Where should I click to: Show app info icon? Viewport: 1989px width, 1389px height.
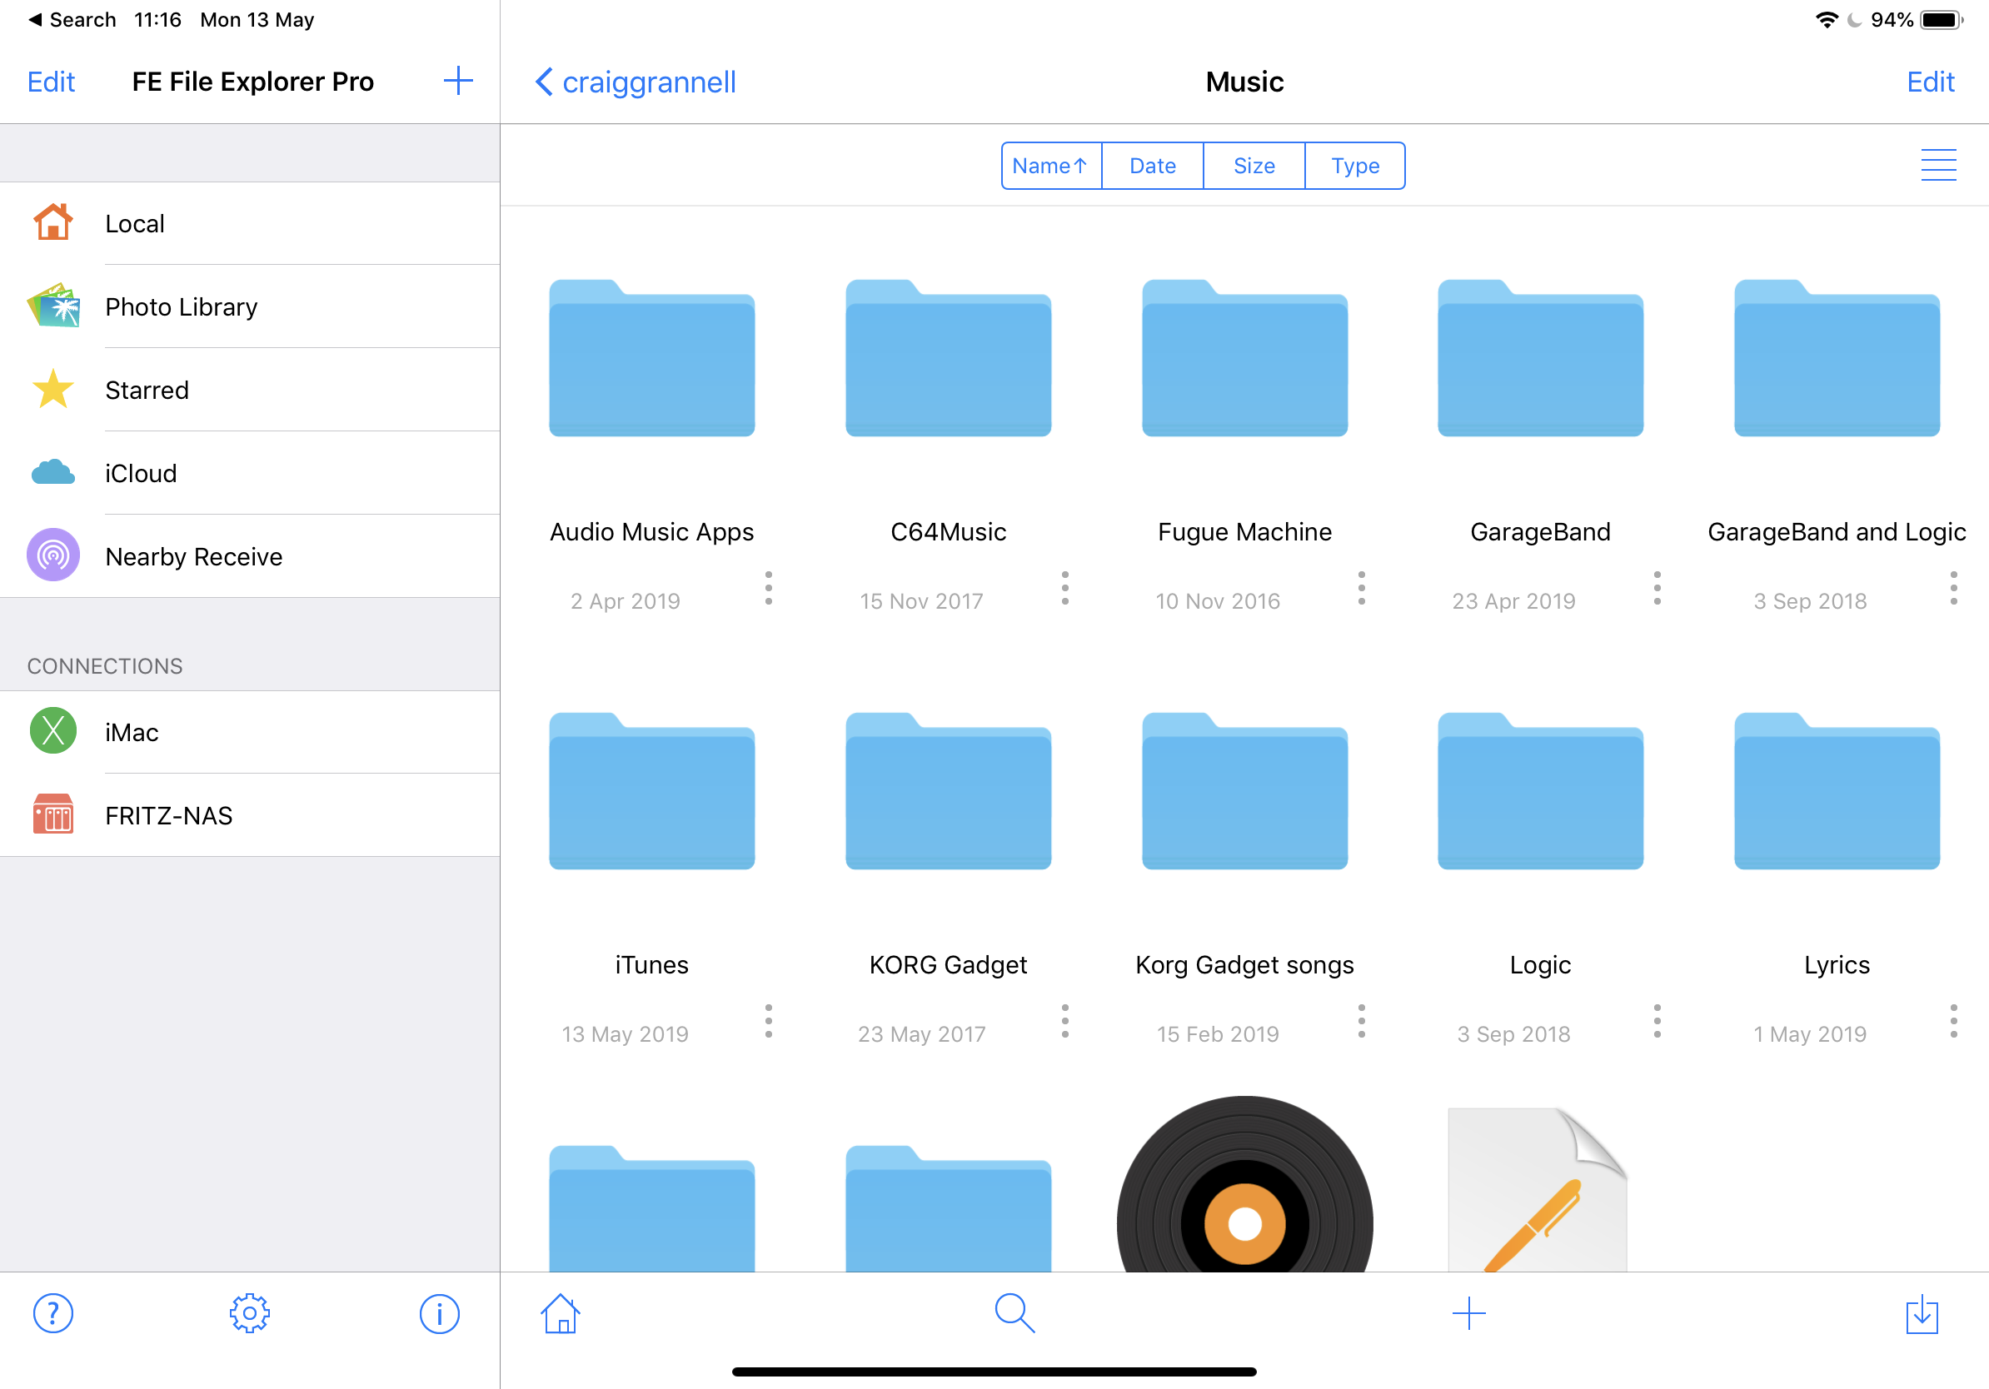(439, 1315)
